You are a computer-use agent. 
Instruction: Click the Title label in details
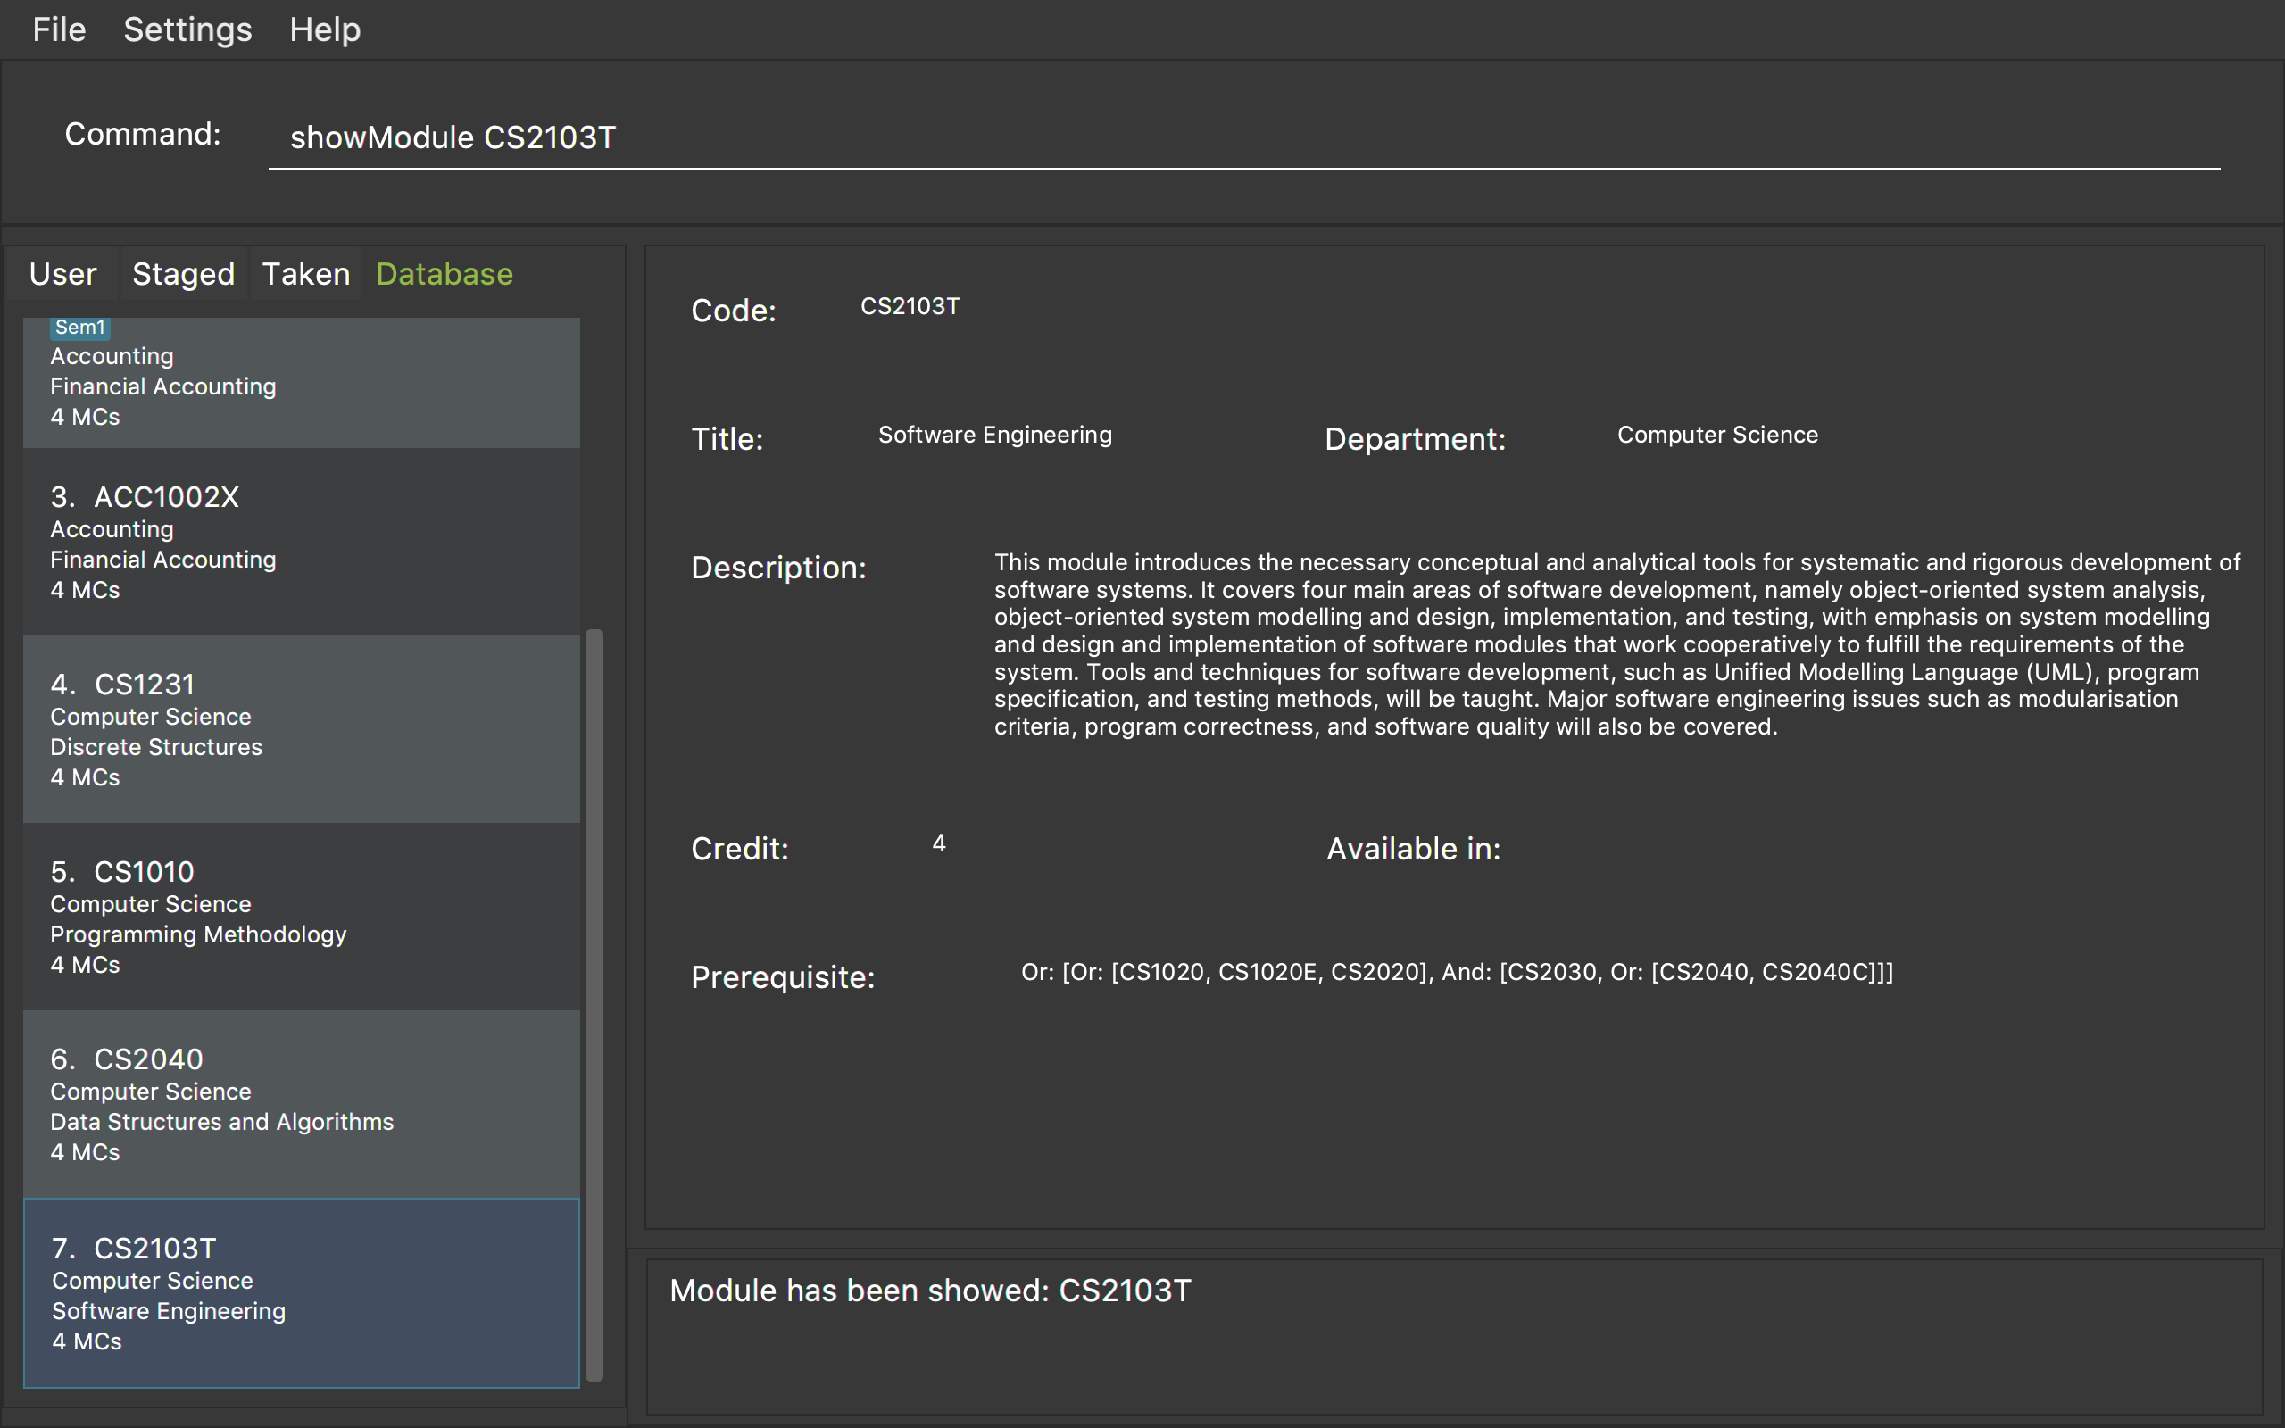(727, 439)
